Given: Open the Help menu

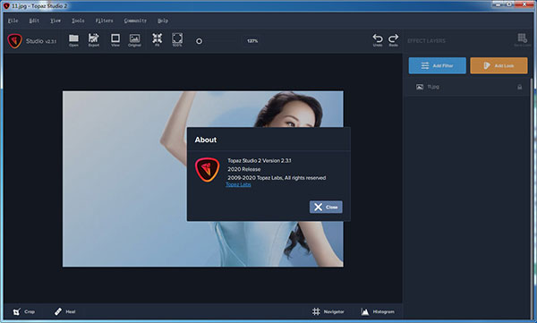Looking at the screenshot, I should (x=163, y=21).
